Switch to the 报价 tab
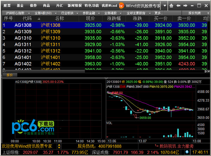211x156 pixels. point(10,75)
